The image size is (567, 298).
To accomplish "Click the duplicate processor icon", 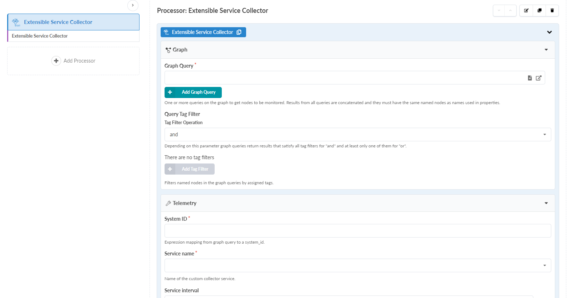I will coord(539,10).
